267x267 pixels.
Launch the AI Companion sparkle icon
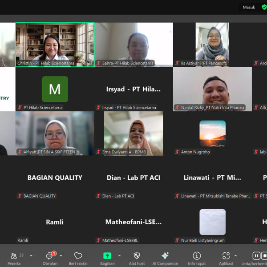click(165, 256)
